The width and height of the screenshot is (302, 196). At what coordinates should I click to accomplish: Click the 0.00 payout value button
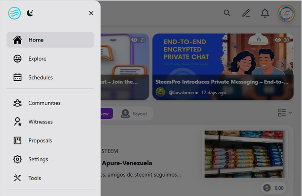pos(273,188)
